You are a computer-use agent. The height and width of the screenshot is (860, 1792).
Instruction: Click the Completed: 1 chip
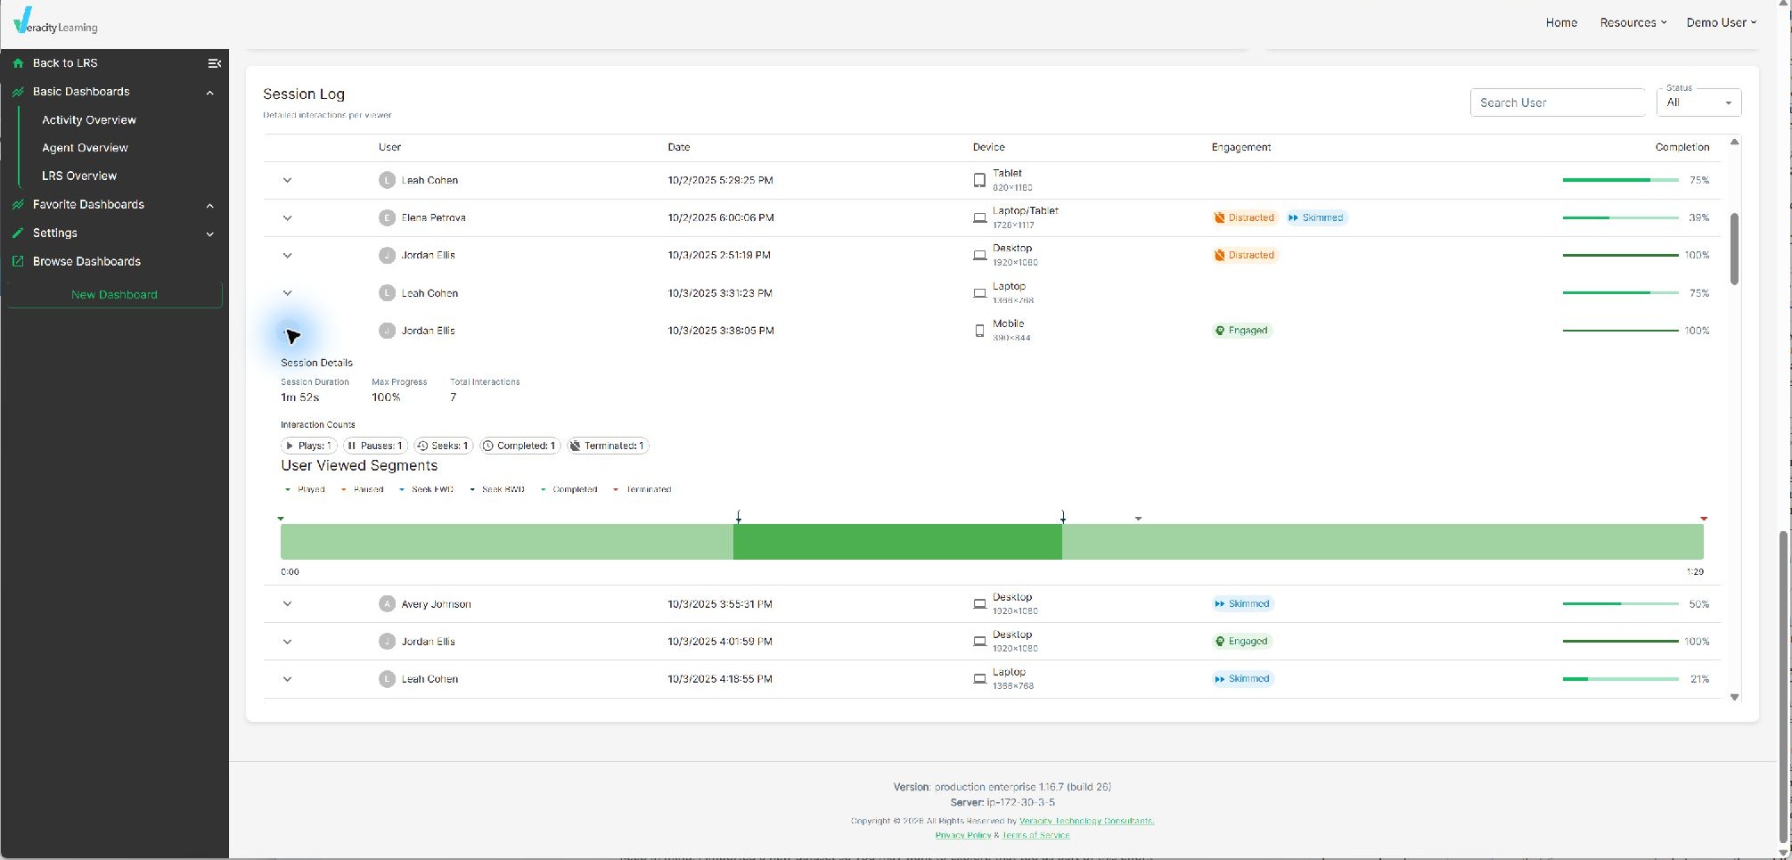point(520,446)
